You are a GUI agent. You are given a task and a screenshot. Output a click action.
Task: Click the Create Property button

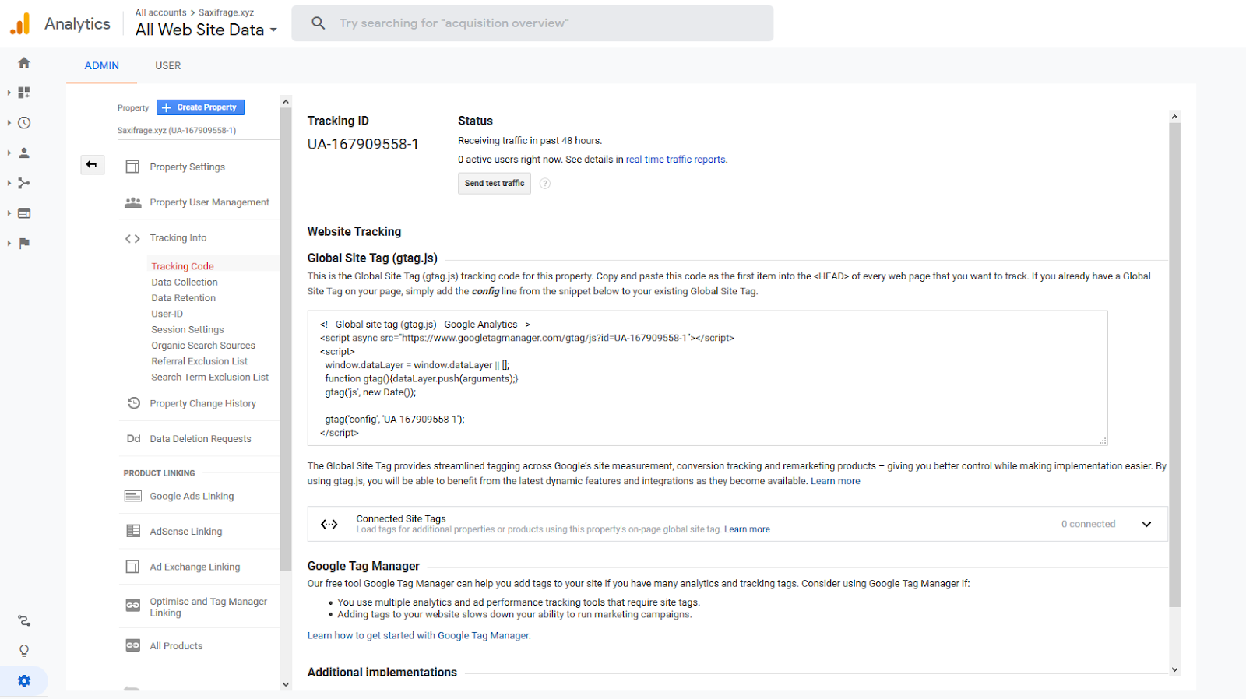(201, 107)
